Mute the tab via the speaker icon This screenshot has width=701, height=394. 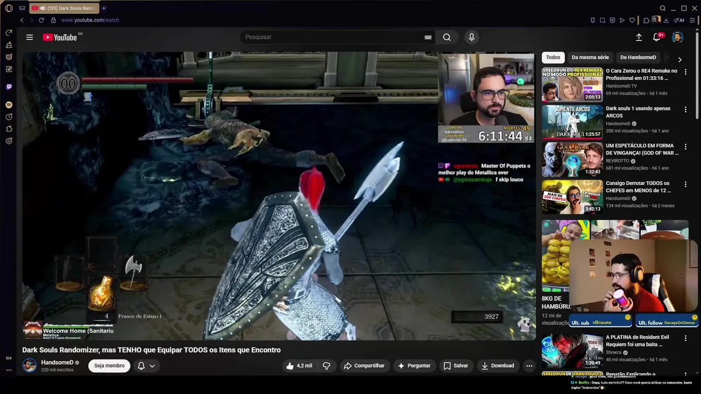point(43,8)
